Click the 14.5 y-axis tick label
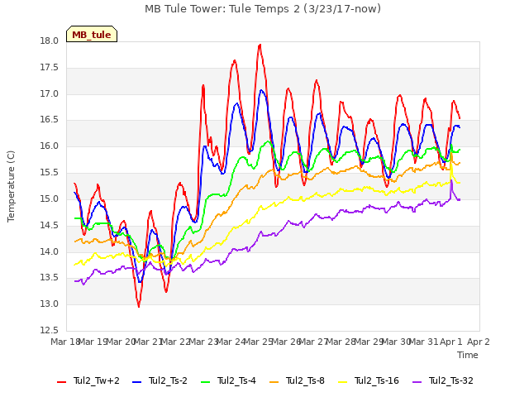Image resolution: width=529 pixels, height=397 pixels. pyautogui.click(x=50, y=225)
